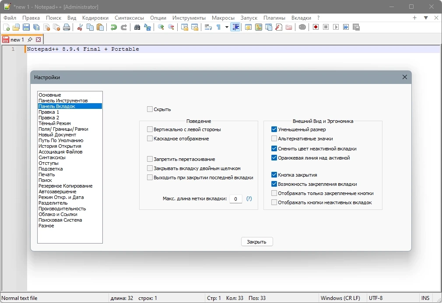Disable Оранжевая линия над активной
The height and width of the screenshot is (303, 442).
click(274, 158)
